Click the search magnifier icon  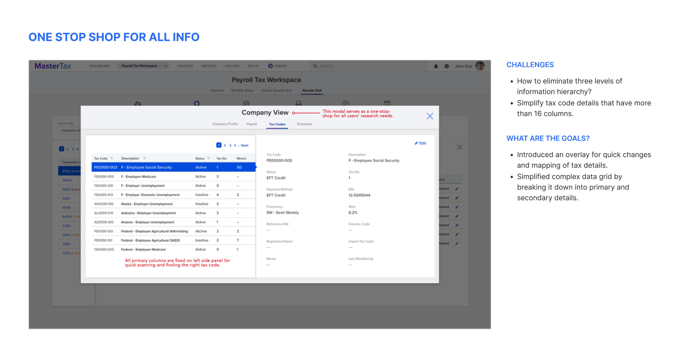tap(315, 66)
